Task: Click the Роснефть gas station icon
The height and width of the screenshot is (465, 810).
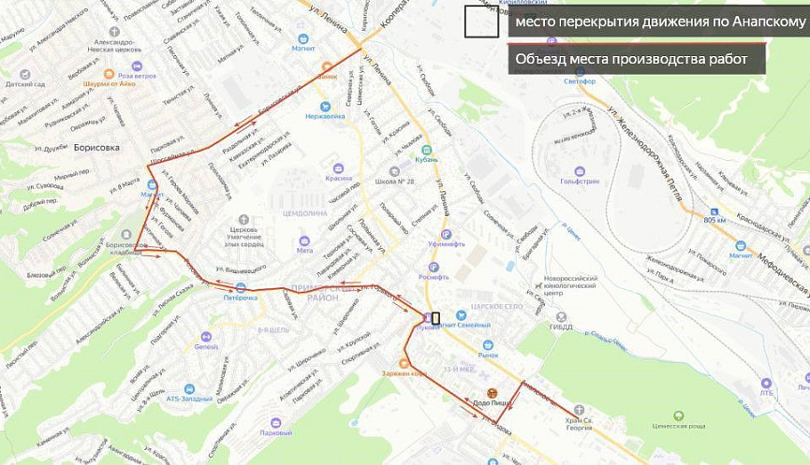Action: pyautogui.click(x=434, y=268)
